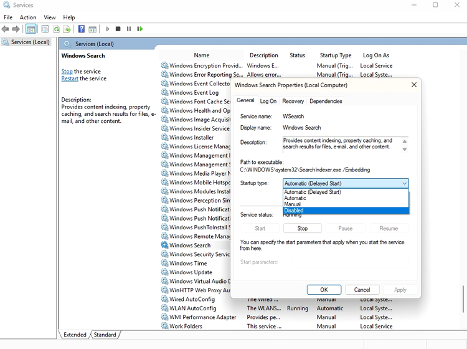Switch to the Log On tab
467x349 pixels.
(268, 101)
